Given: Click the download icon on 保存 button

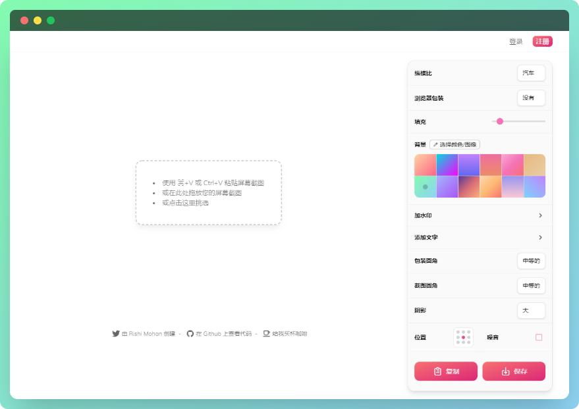Looking at the screenshot, I should 506,371.
